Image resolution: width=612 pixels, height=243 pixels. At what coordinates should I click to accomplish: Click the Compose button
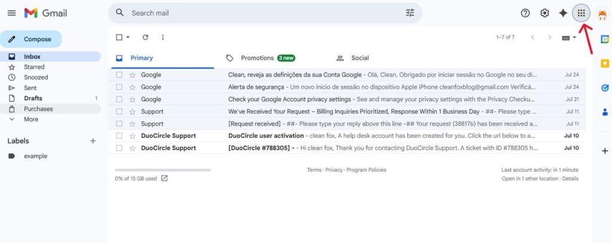[x=31, y=39]
